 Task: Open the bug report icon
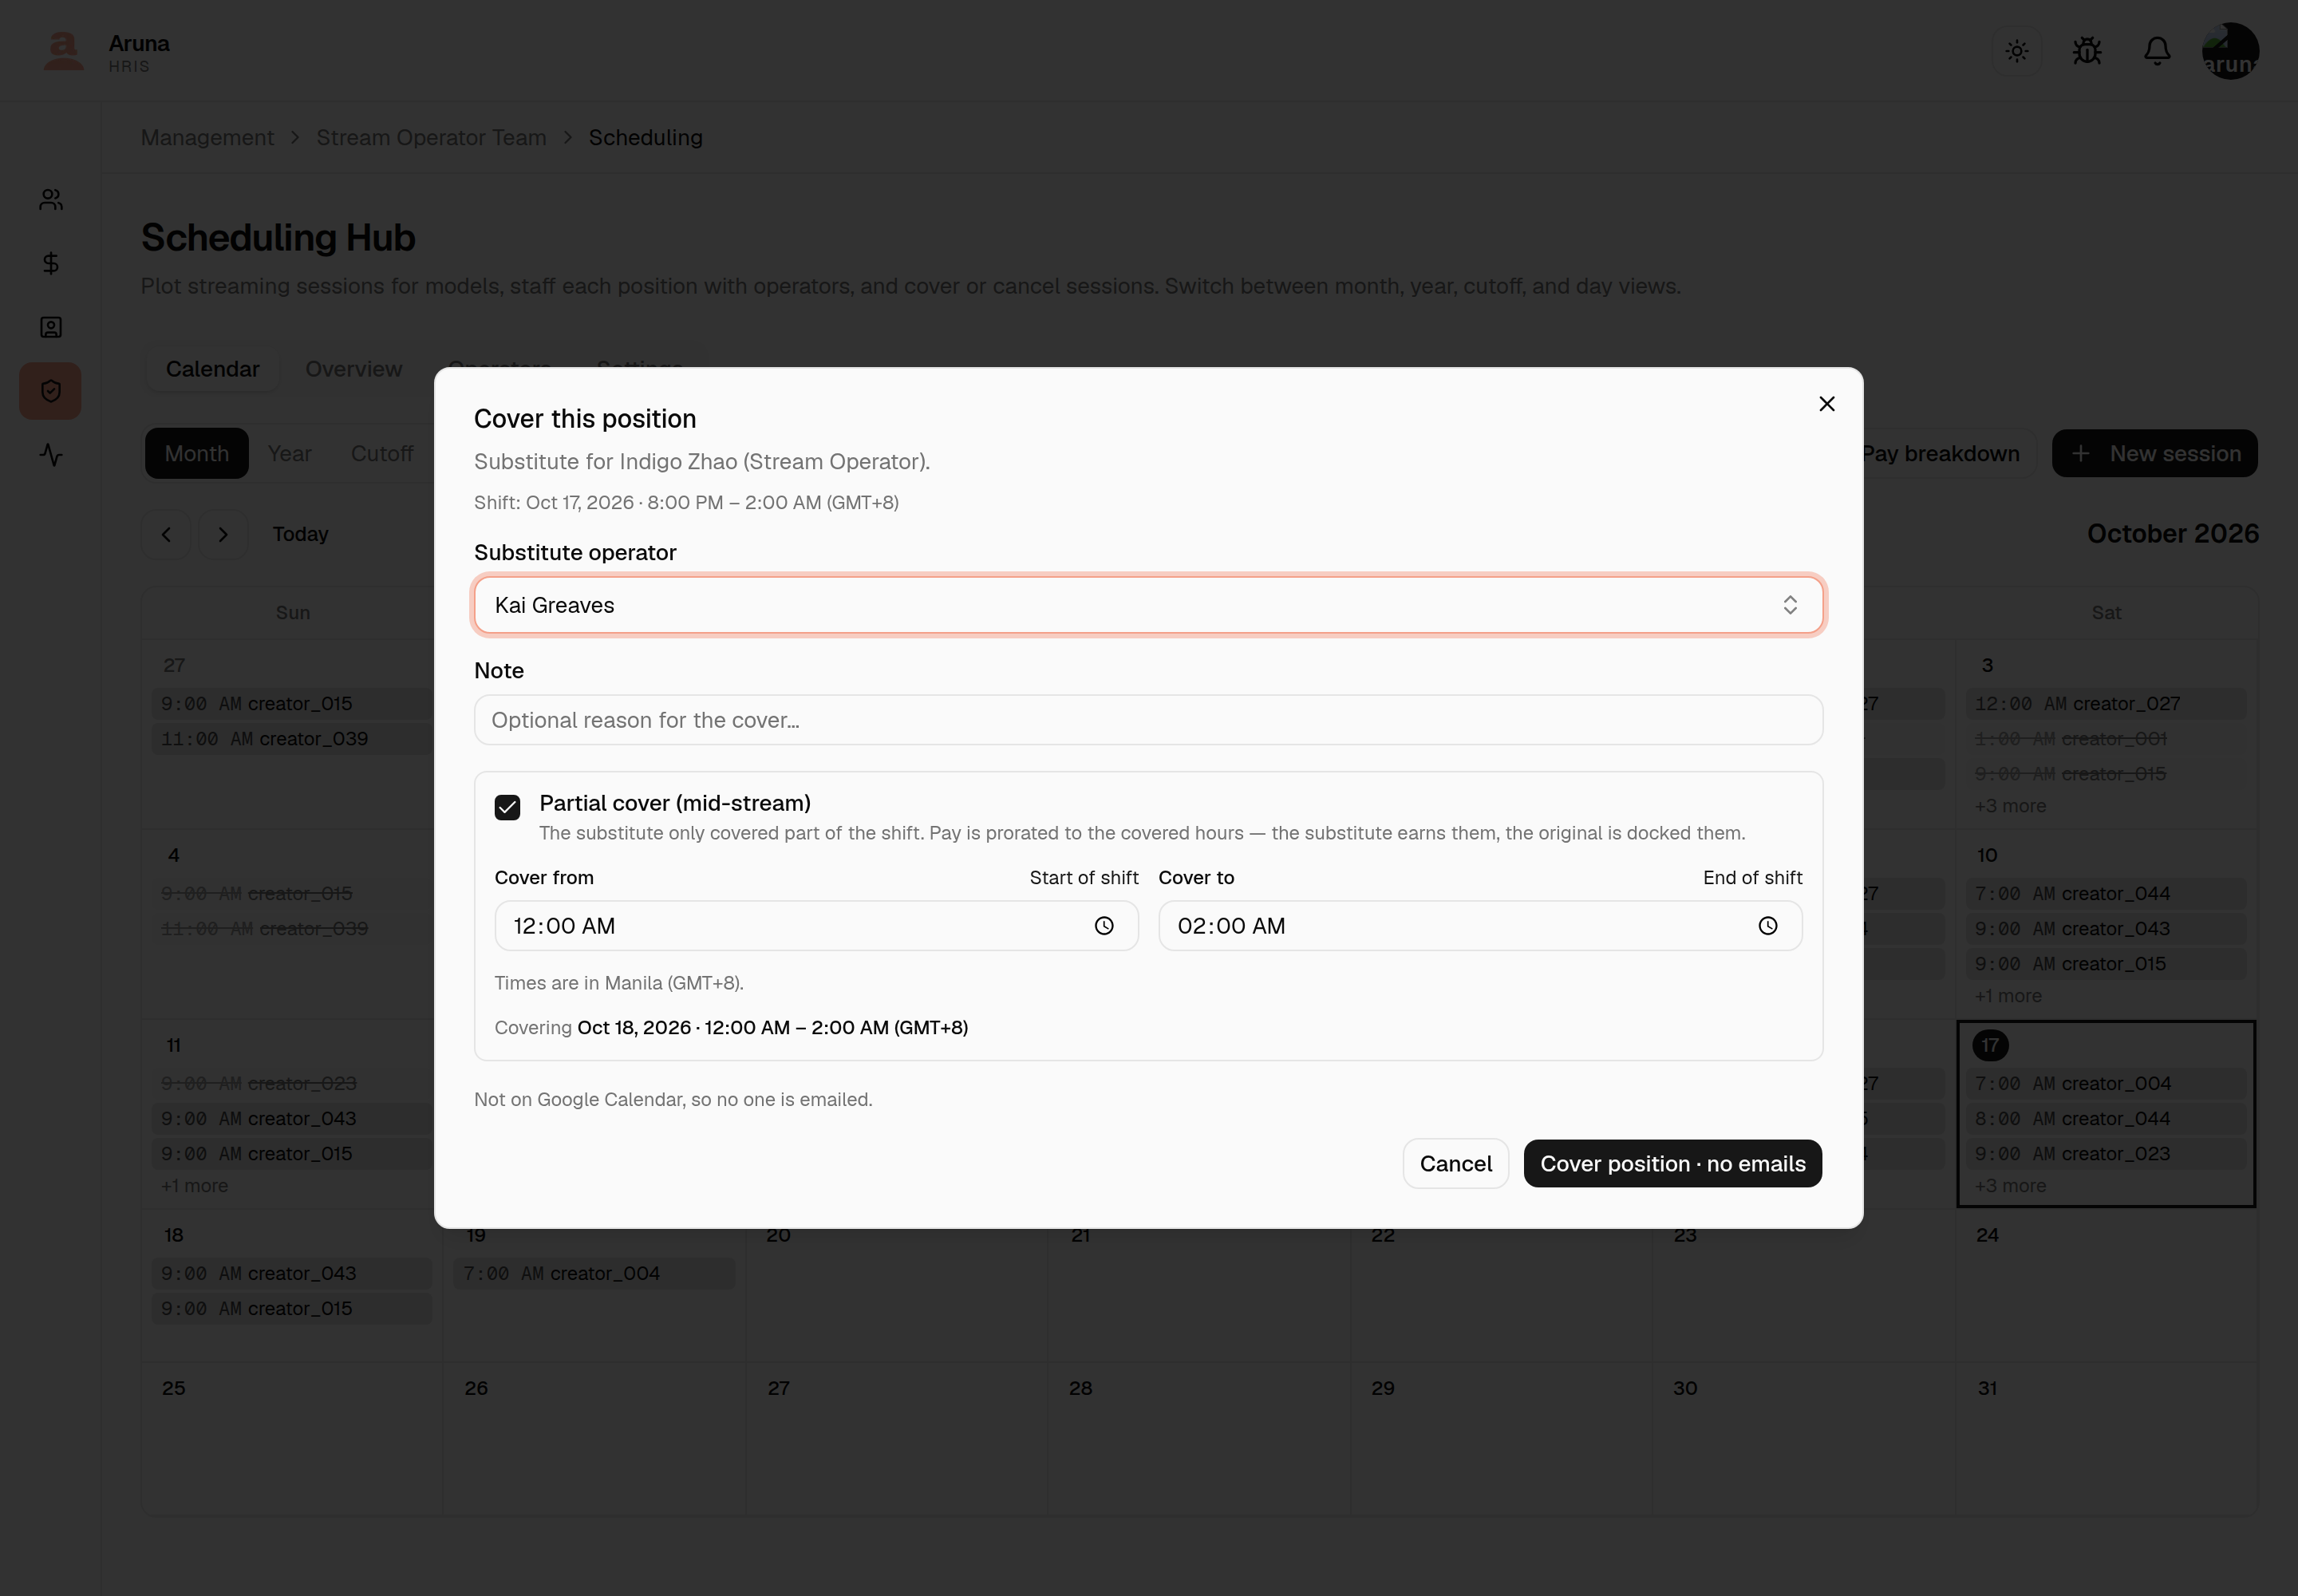pos(2087,51)
